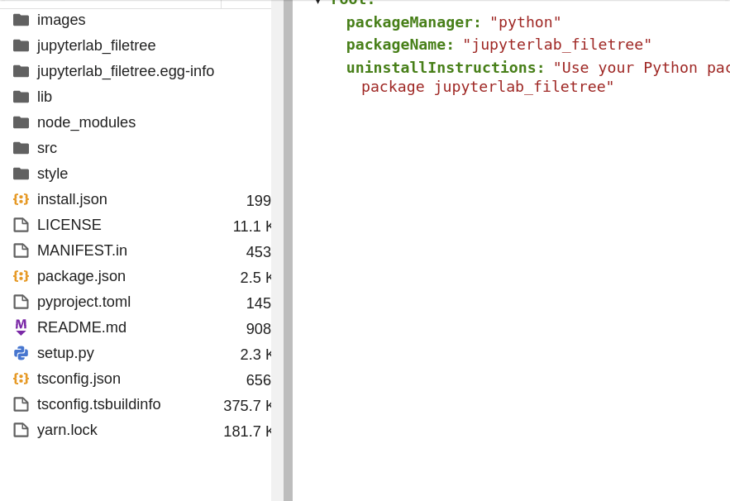The height and width of the screenshot is (501, 730).
Task: Click the packageManager key in the JSON viewer
Action: (413, 22)
